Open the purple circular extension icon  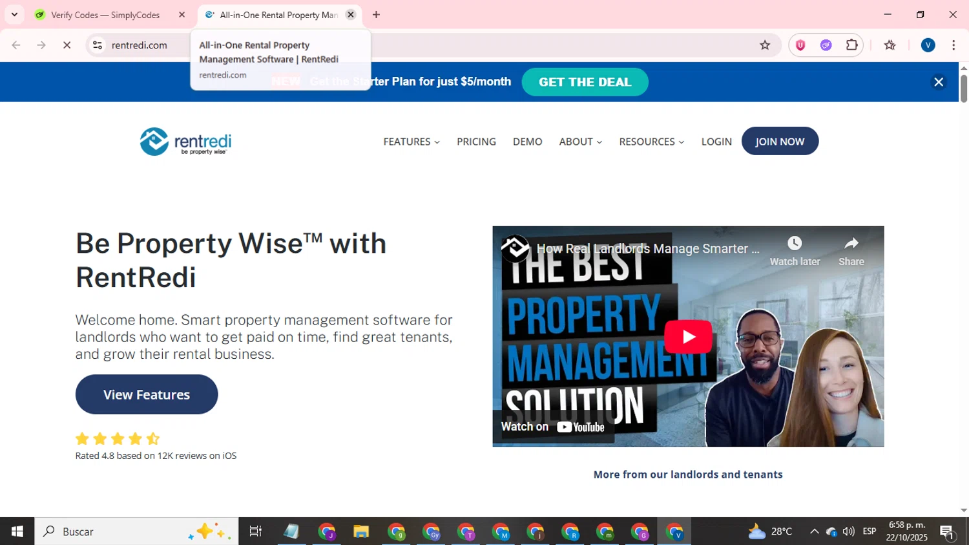pyautogui.click(x=826, y=45)
